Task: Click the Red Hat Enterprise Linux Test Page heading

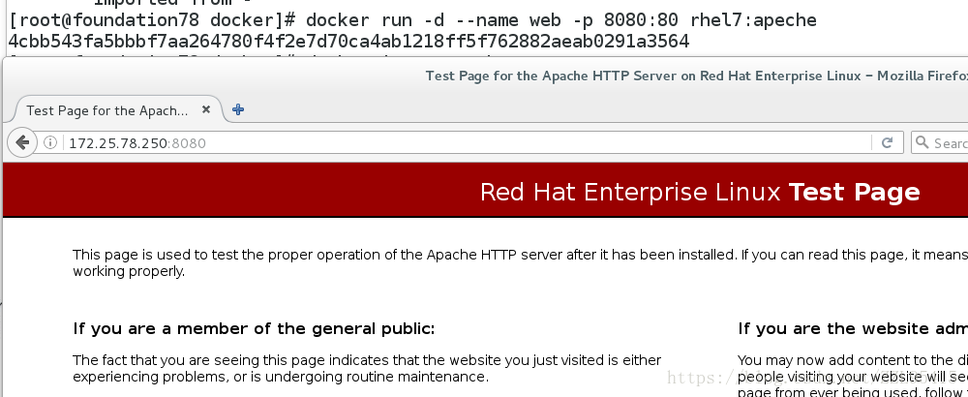Action: coord(700,192)
